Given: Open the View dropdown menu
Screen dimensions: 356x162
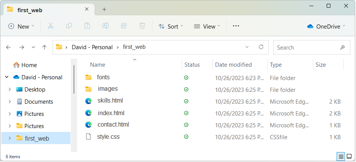Looking at the screenshot, I should pyautogui.click(x=207, y=26).
